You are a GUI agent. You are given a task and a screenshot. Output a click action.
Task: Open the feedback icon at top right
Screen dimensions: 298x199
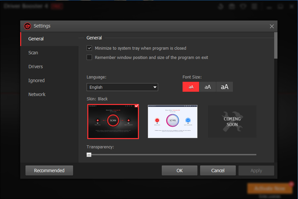coord(243,6)
